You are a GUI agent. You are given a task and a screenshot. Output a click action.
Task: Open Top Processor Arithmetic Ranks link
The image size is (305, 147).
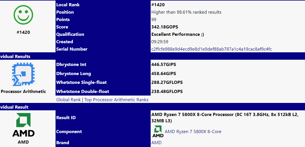(116, 100)
